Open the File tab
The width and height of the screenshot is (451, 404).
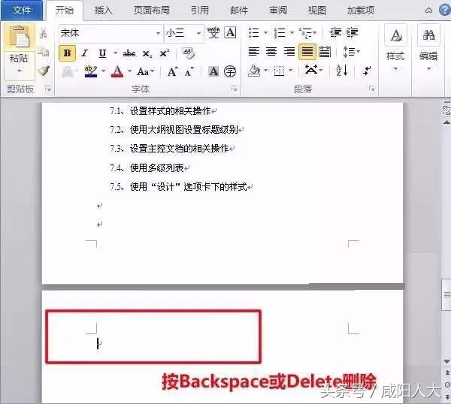click(x=22, y=11)
